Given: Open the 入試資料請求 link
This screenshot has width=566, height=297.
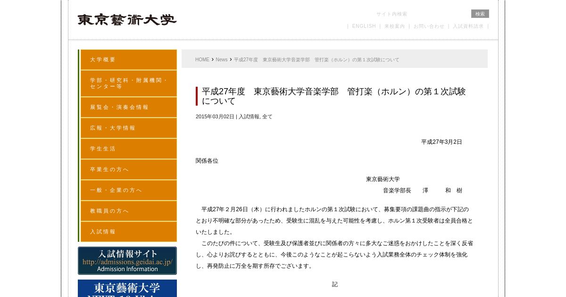Looking at the screenshot, I should coord(468,26).
